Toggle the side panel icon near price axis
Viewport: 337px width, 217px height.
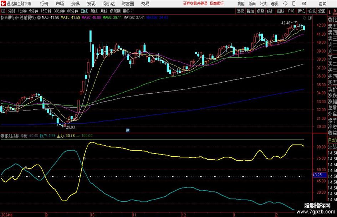310,17
